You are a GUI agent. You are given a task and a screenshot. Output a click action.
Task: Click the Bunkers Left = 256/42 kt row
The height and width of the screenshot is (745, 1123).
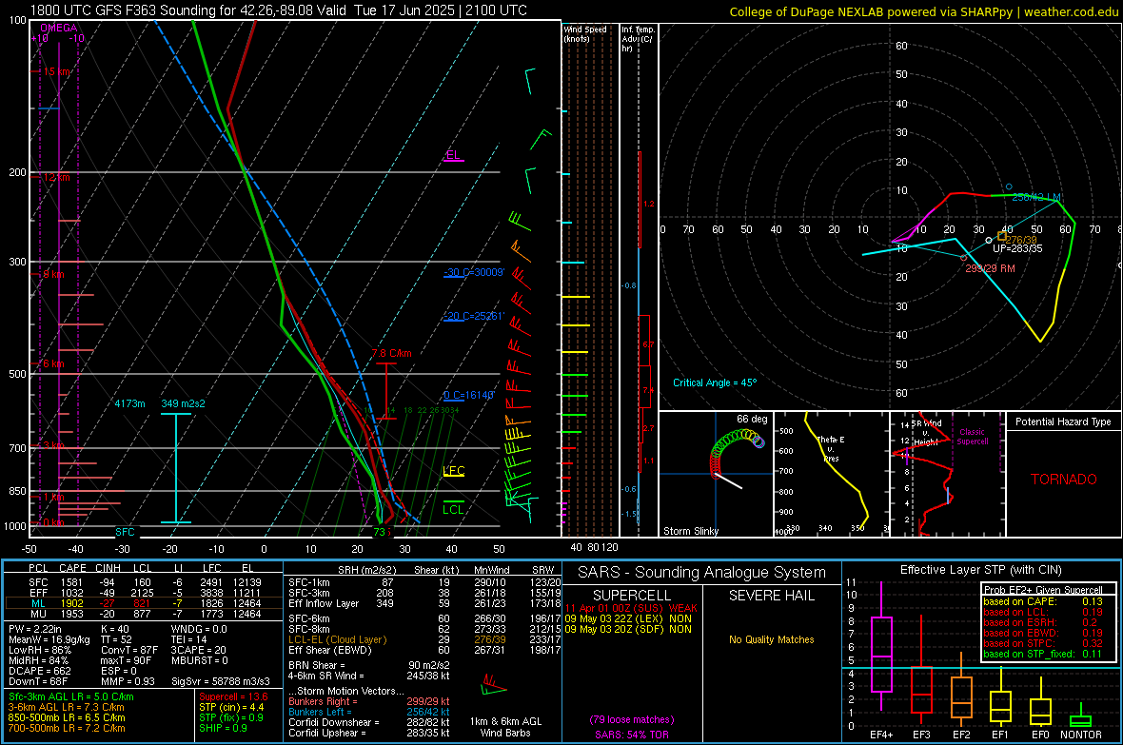[369, 712]
